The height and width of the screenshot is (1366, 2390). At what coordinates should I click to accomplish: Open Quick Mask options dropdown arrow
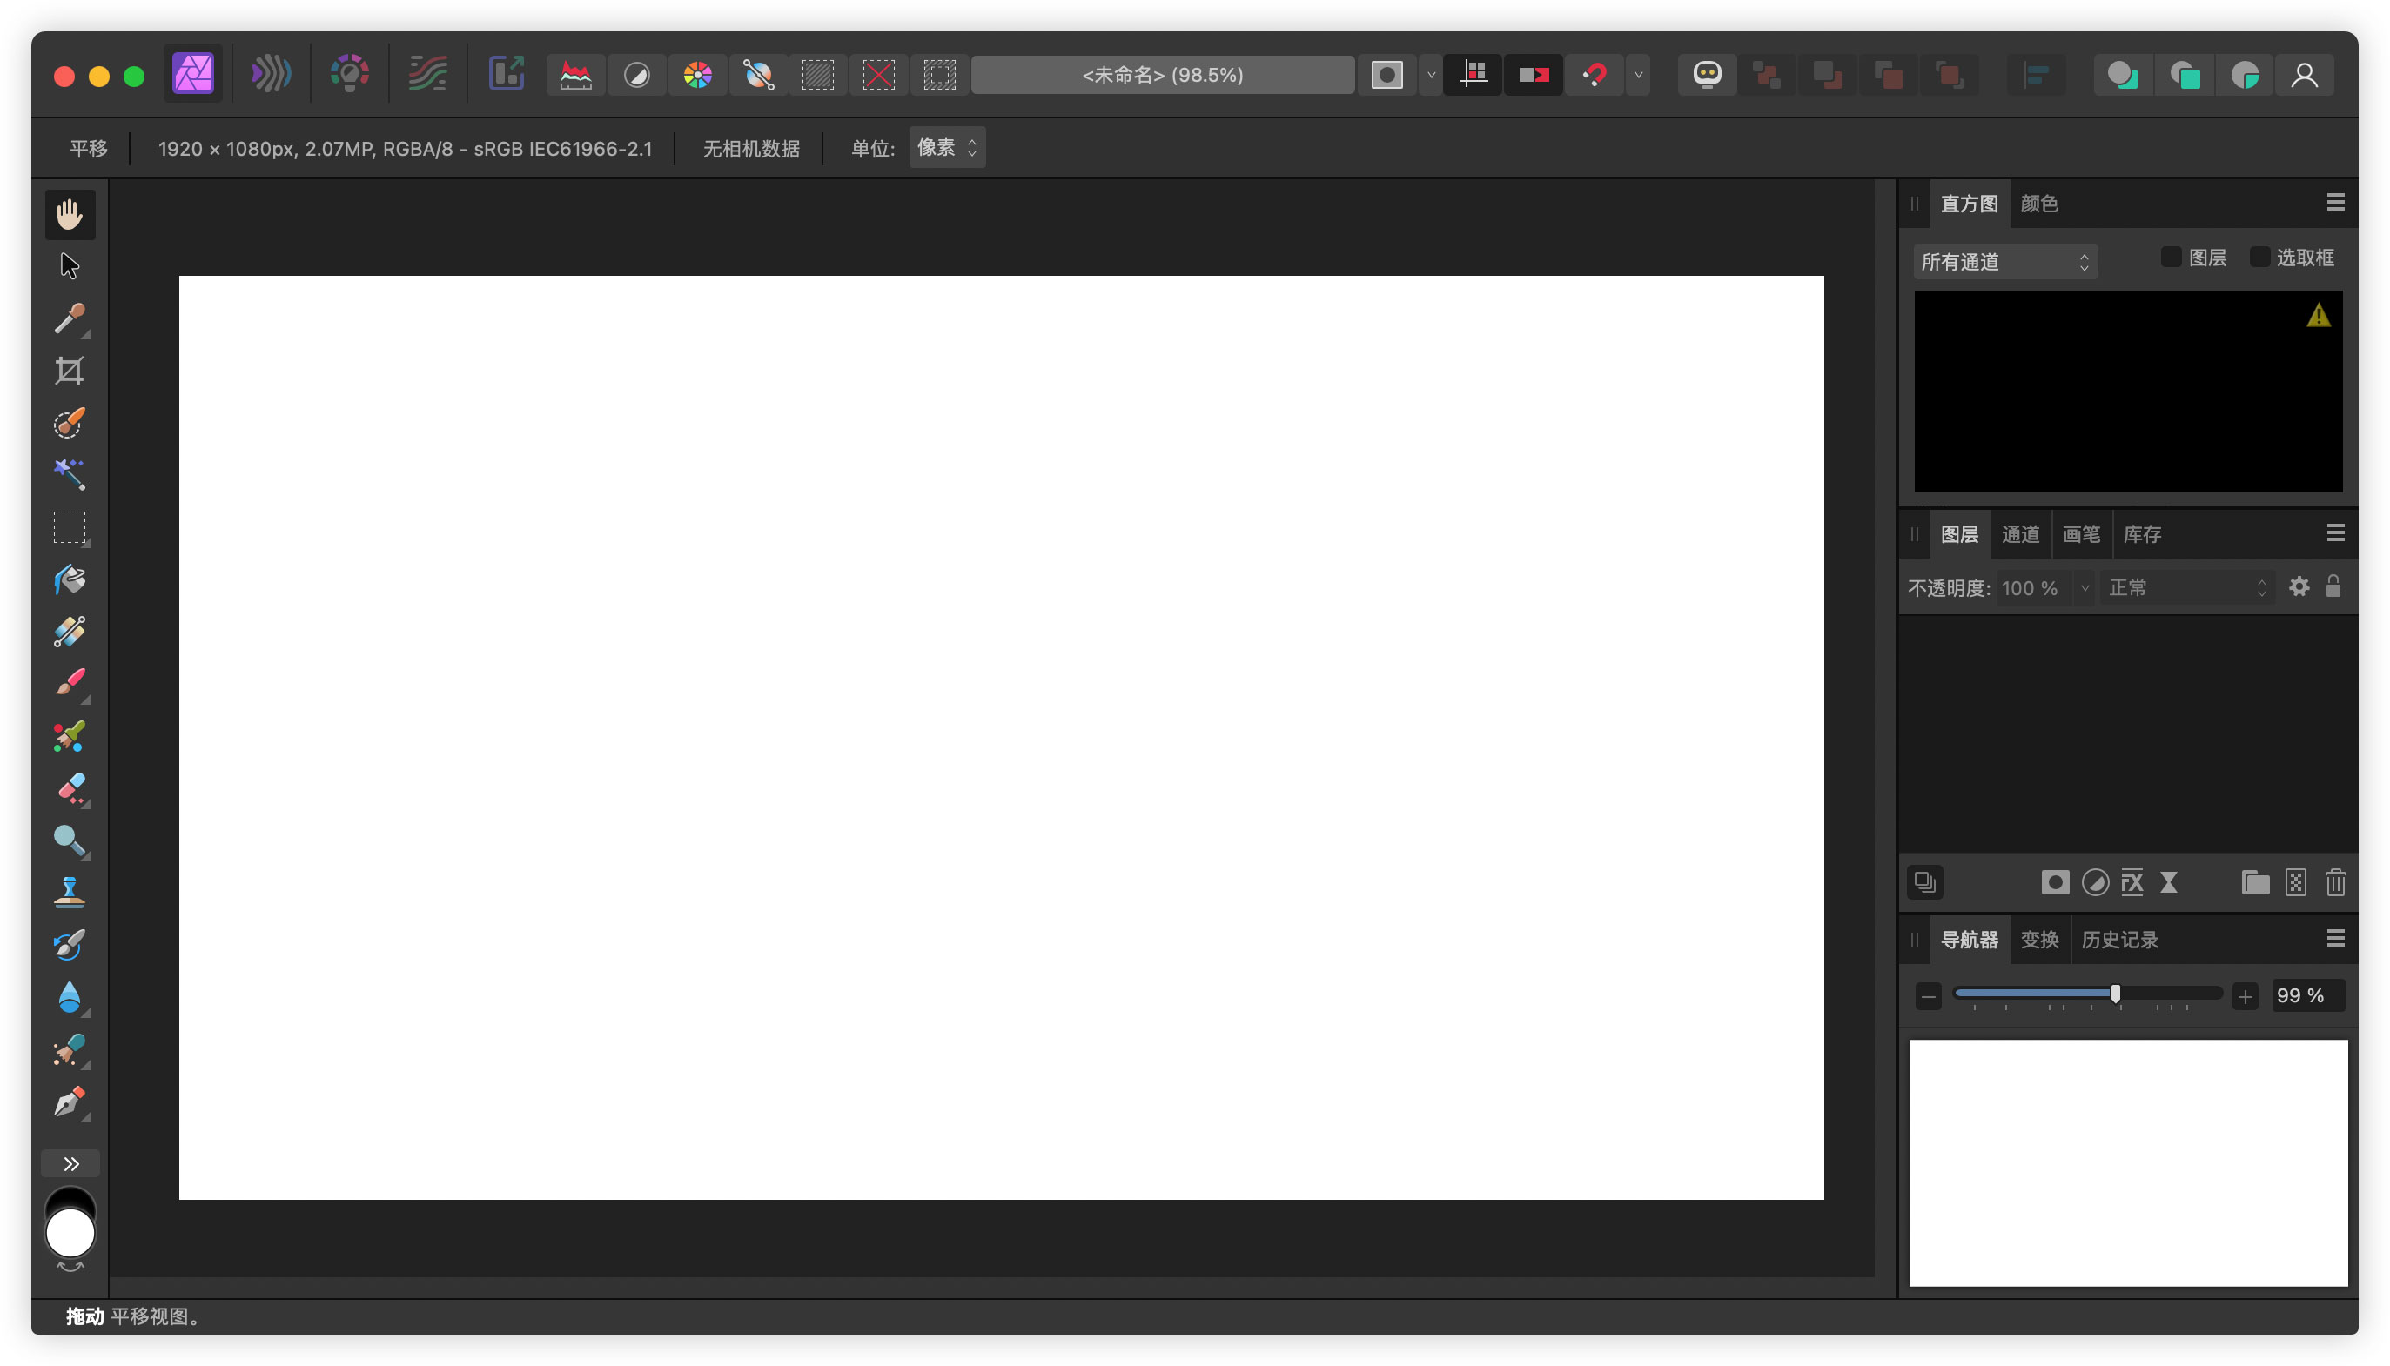tap(1431, 75)
